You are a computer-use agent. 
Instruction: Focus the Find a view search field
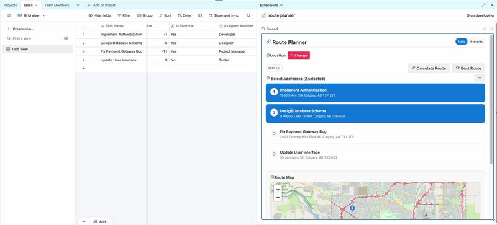34,38
